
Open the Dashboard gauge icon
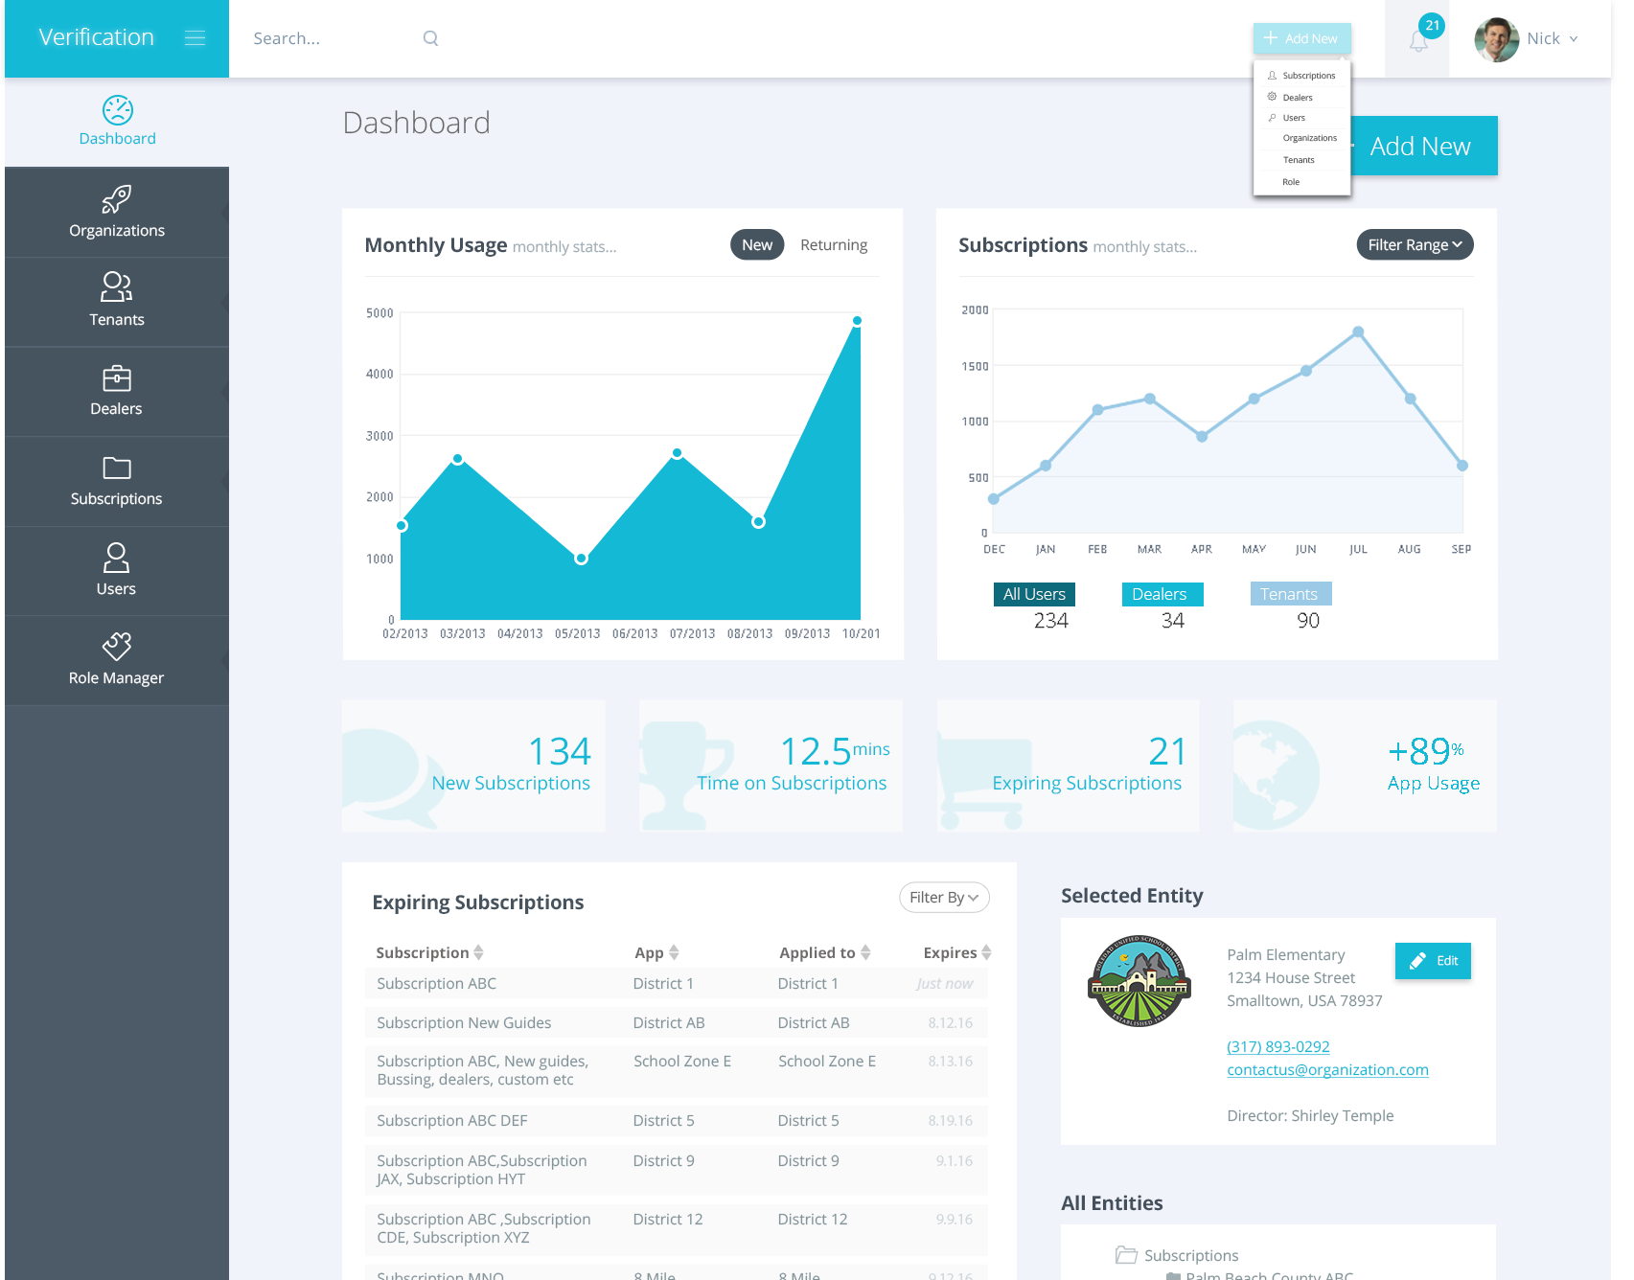pyautogui.click(x=117, y=110)
